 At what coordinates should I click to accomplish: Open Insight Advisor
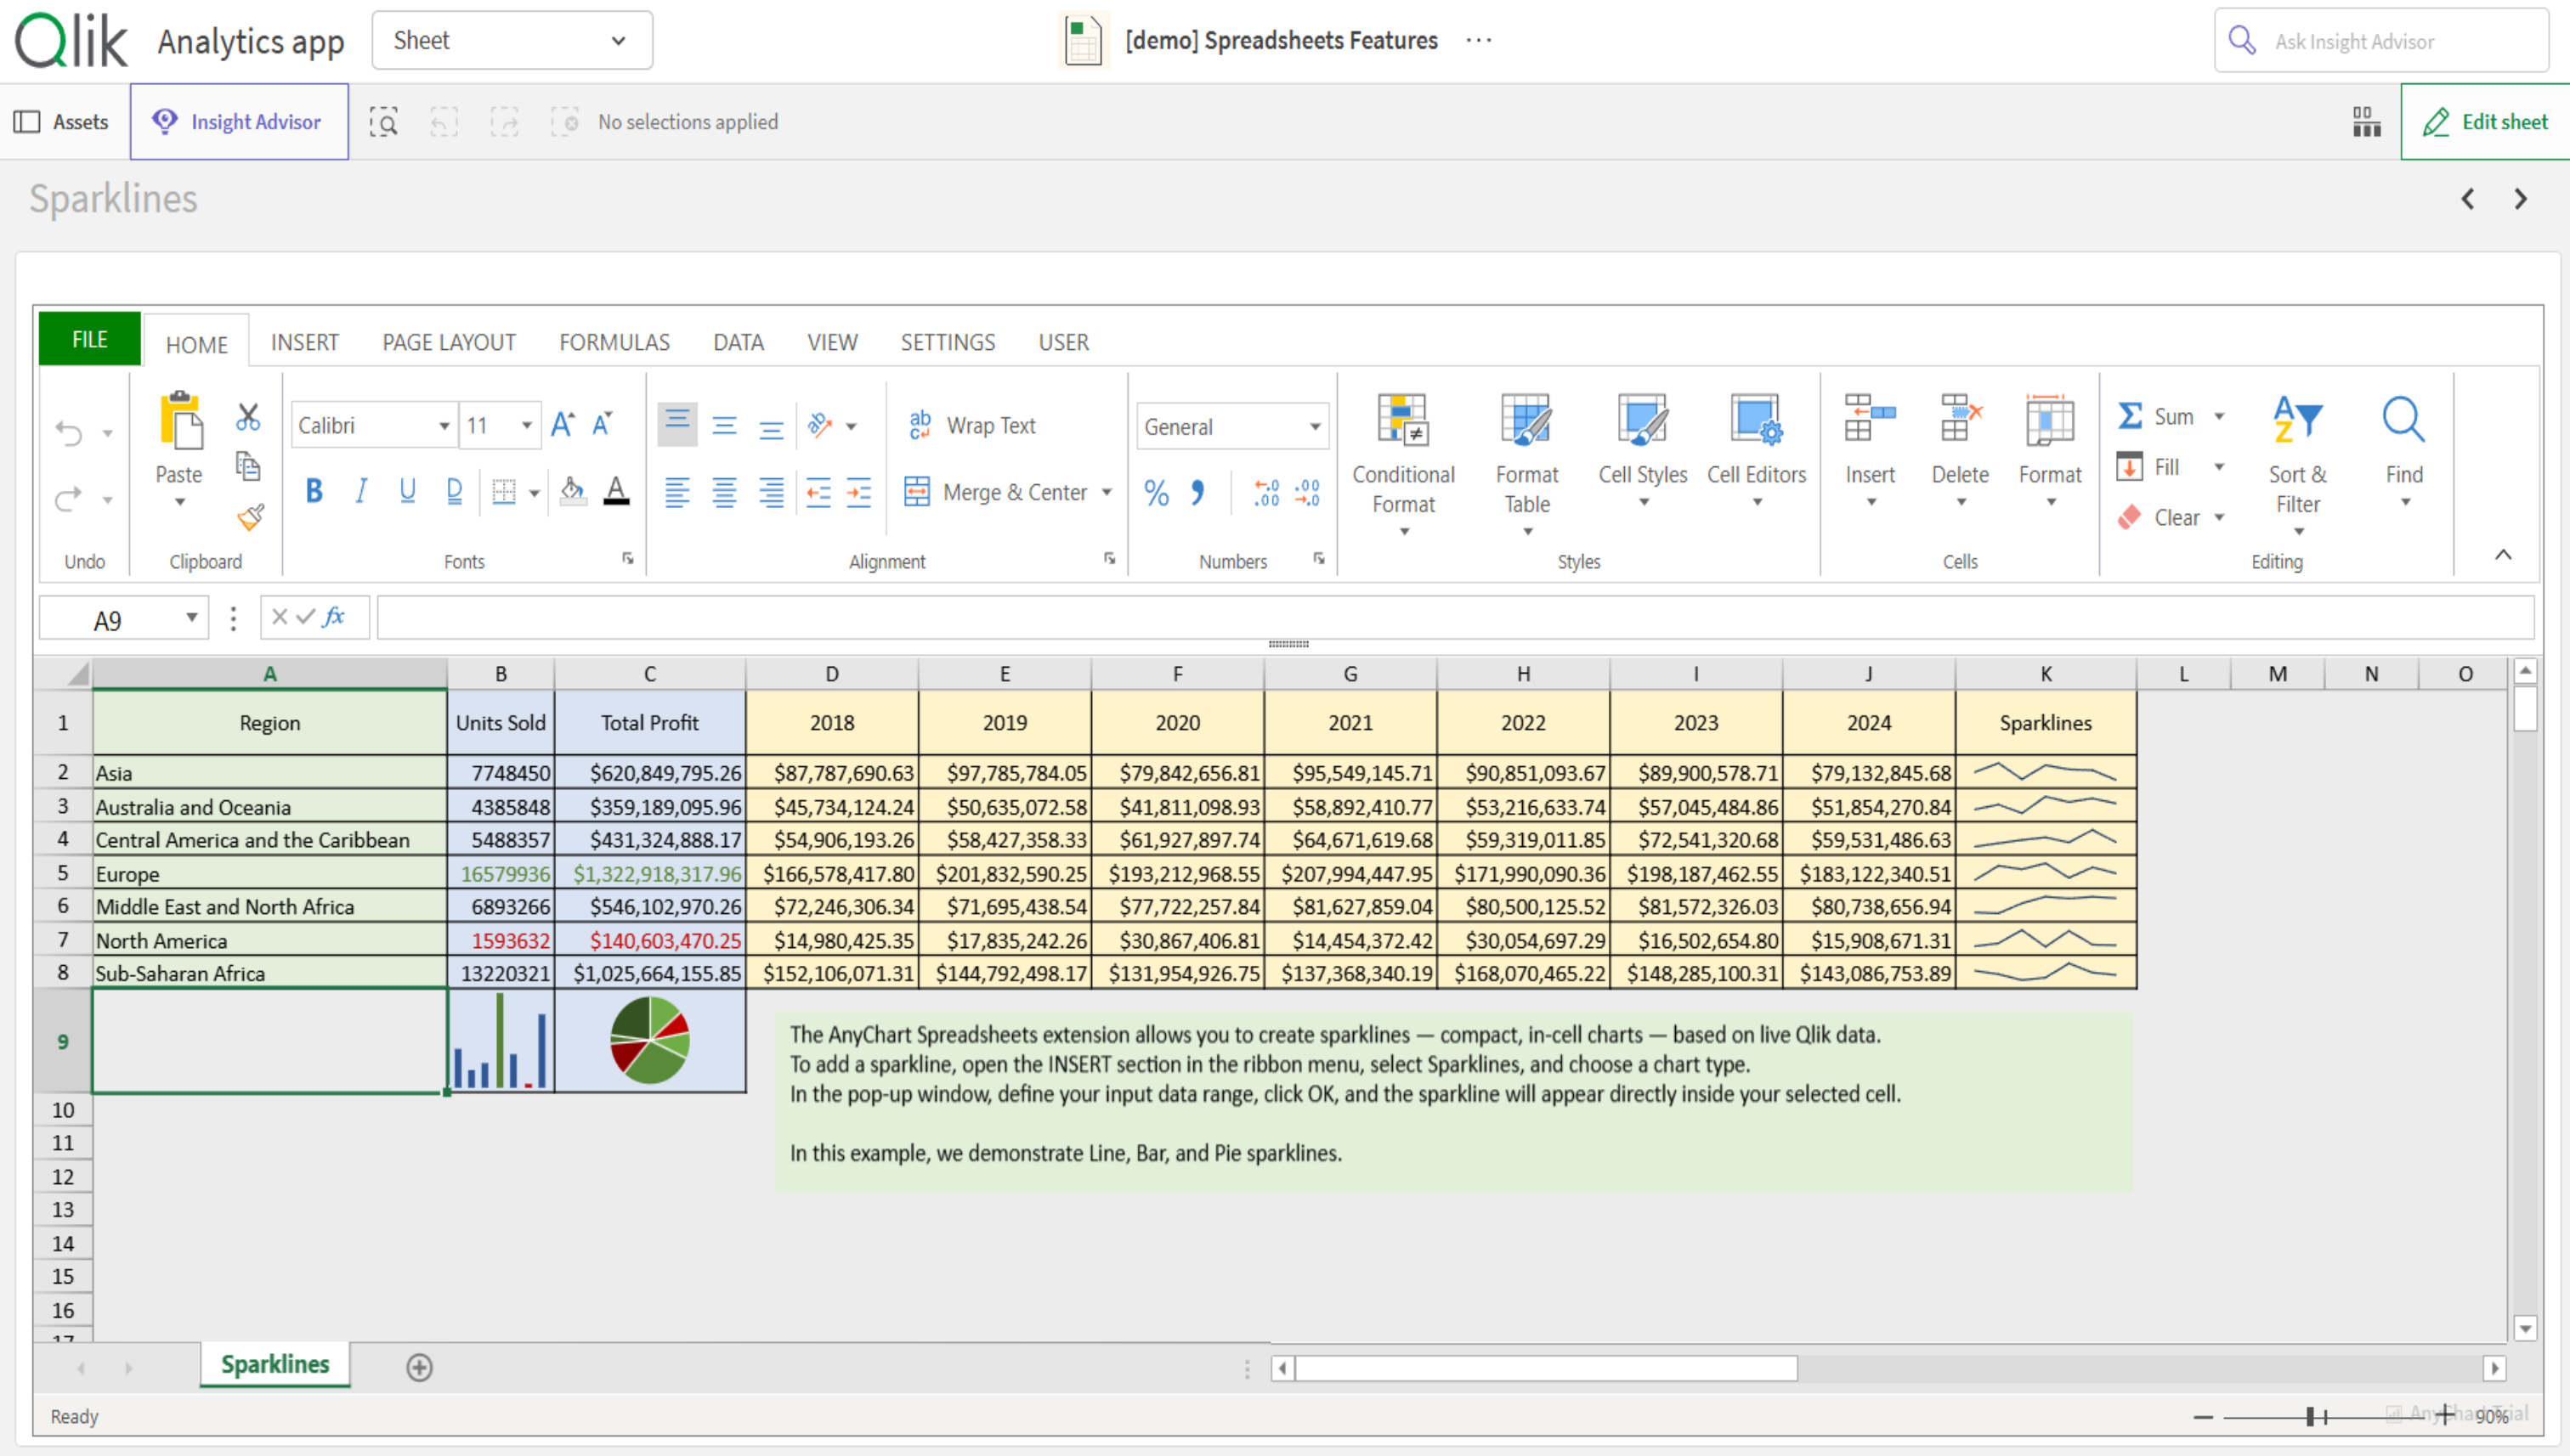pyautogui.click(x=239, y=122)
